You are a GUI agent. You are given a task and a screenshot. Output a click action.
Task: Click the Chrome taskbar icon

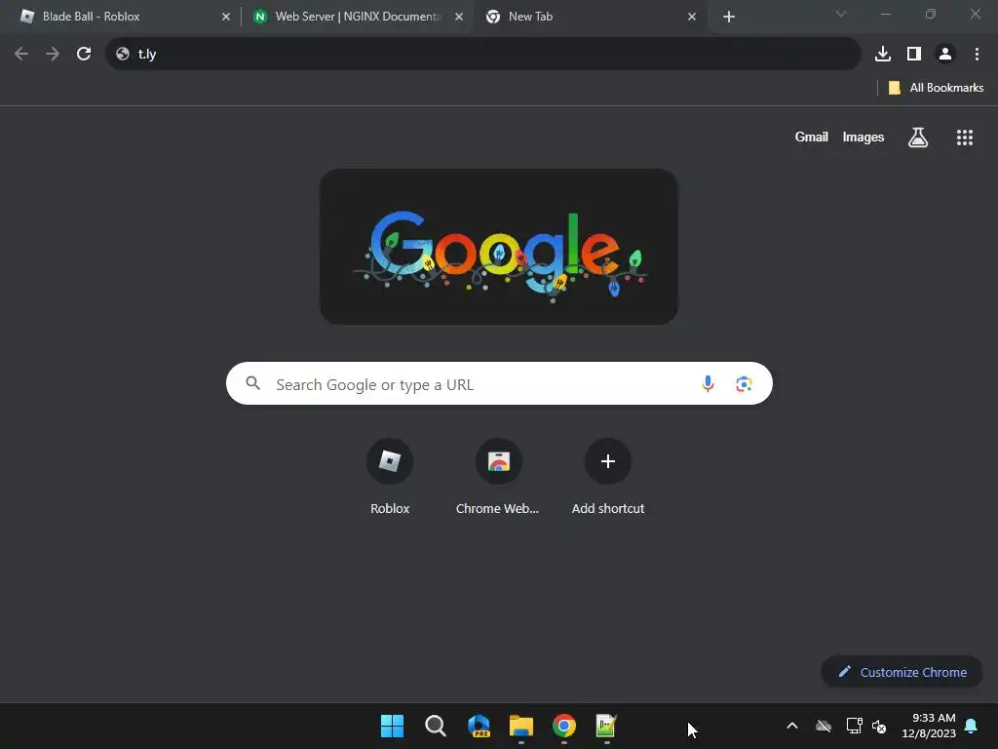[x=564, y=726]
